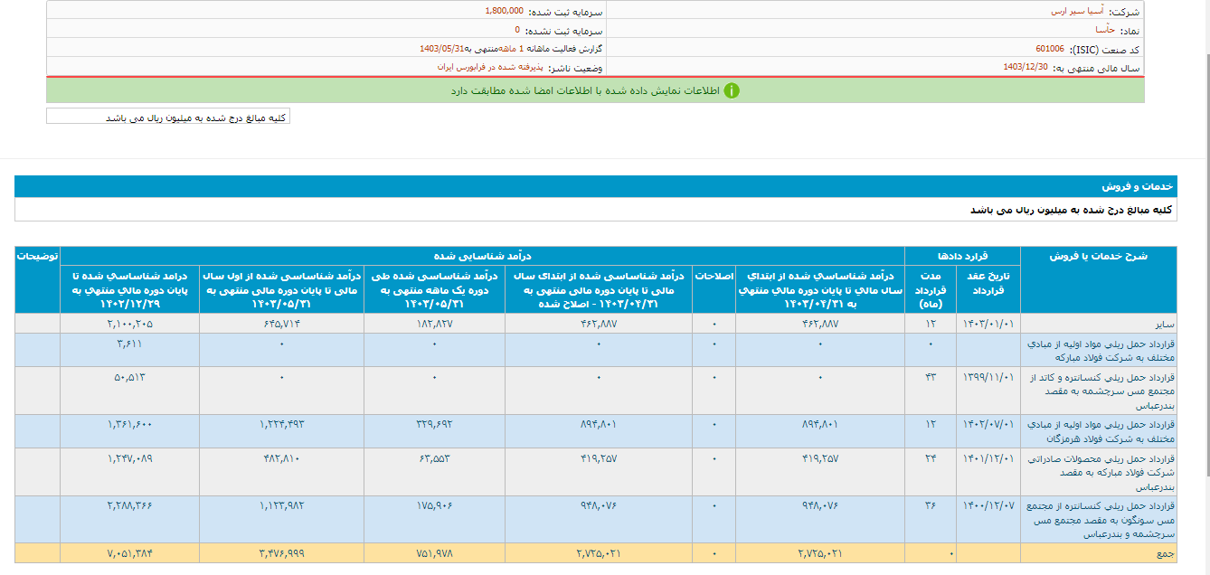
Task: Click ISIC industry code 601006
Action: [1049, 49]
